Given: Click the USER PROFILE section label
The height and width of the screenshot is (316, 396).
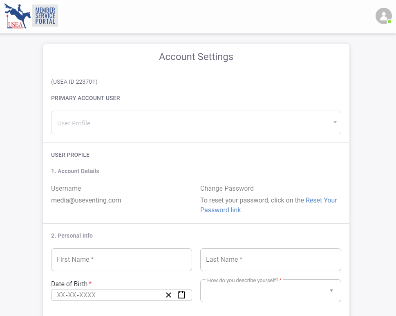Looking at the screenshot, I should [70, 155].
